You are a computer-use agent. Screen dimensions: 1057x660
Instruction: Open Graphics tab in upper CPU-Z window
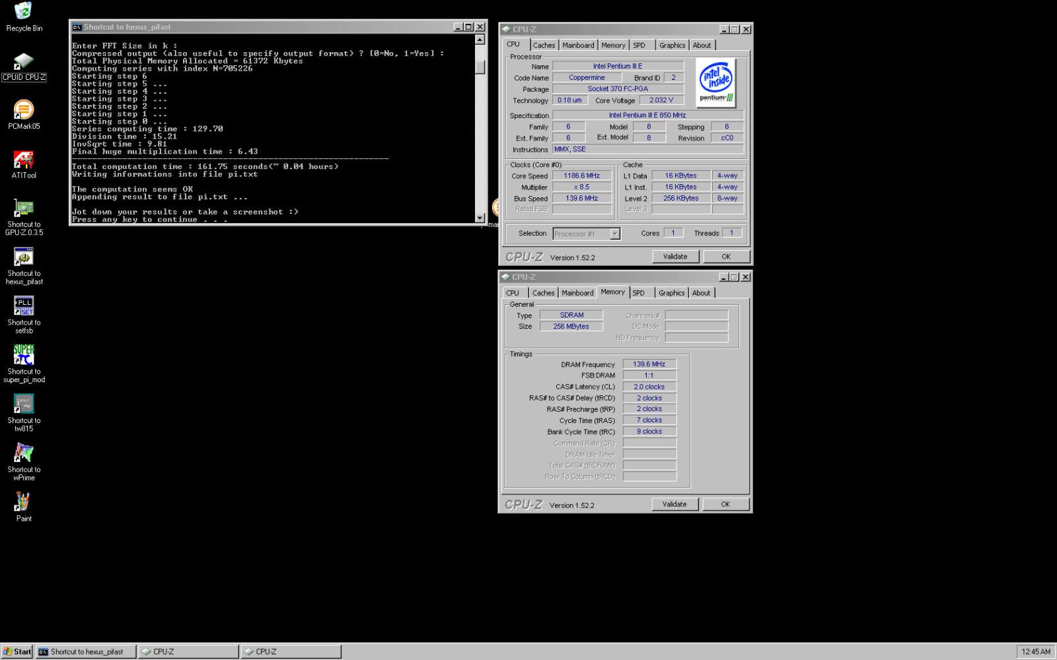pos(672,46)
